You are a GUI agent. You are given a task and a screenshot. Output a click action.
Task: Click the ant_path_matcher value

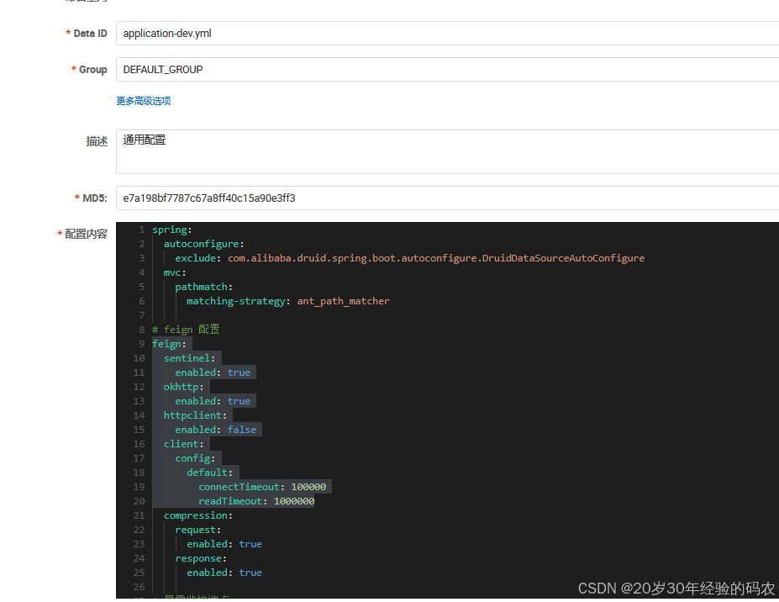click(x=344, y=301)
